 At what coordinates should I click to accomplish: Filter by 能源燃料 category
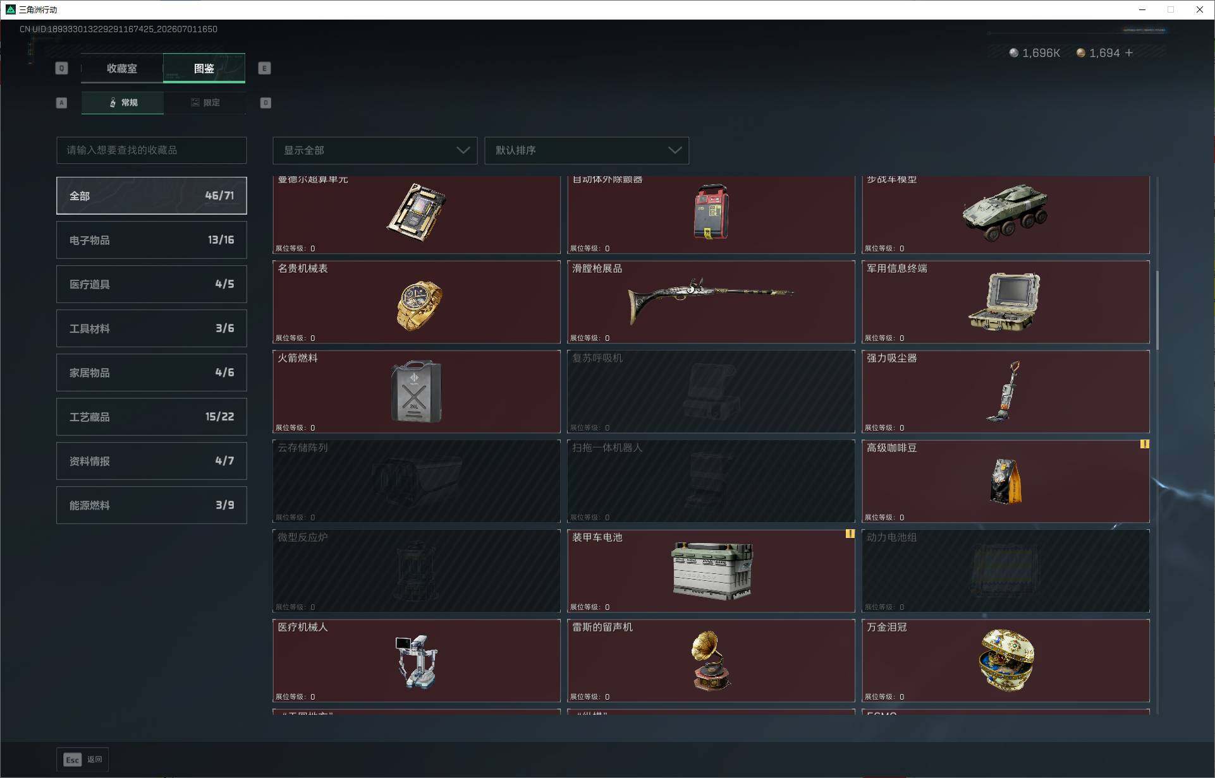tap(152, 505)
